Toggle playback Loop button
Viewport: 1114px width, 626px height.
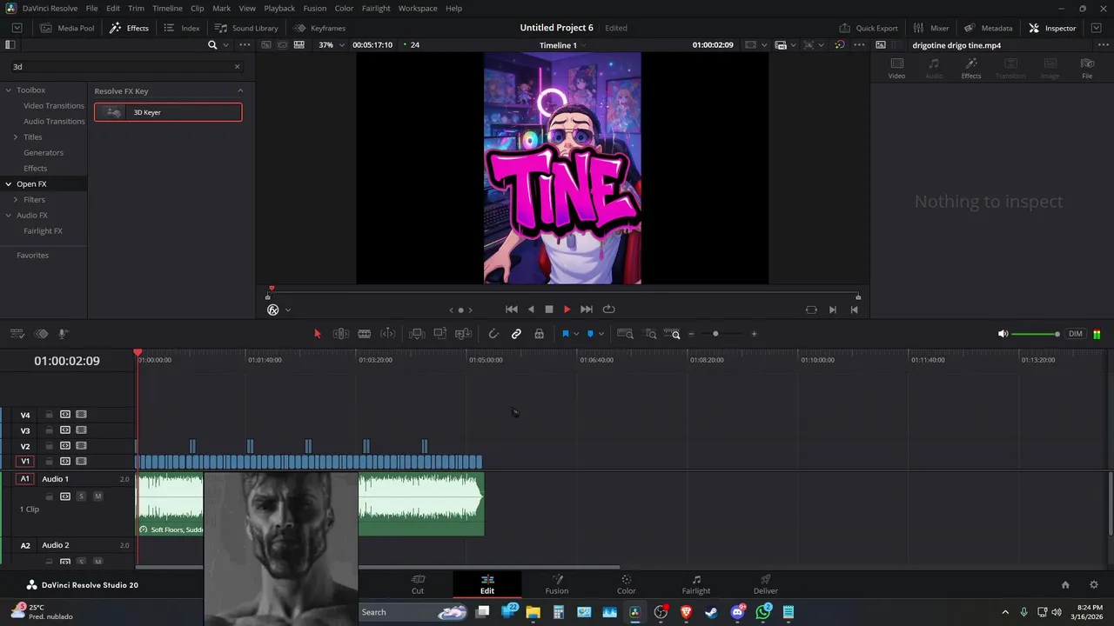pos(609,310)
